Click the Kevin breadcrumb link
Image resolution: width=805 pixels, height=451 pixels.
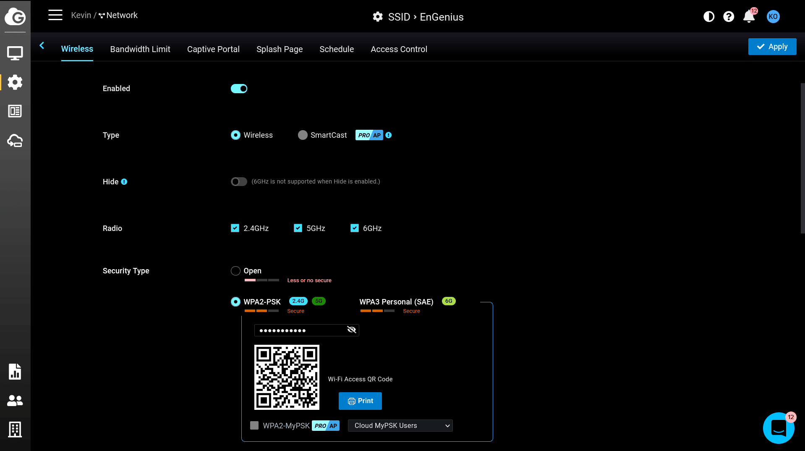(x=81, y=15)
